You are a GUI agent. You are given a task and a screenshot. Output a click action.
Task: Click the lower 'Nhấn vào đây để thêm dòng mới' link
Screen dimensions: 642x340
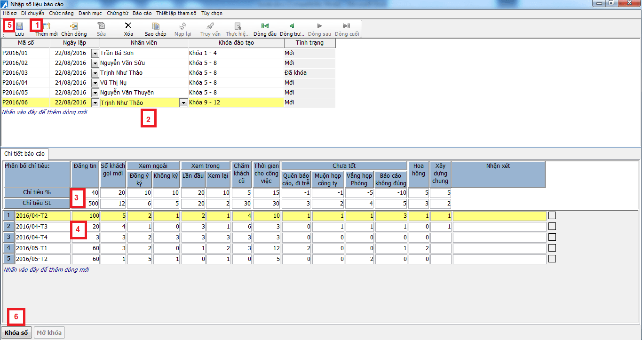coord(46,270)
